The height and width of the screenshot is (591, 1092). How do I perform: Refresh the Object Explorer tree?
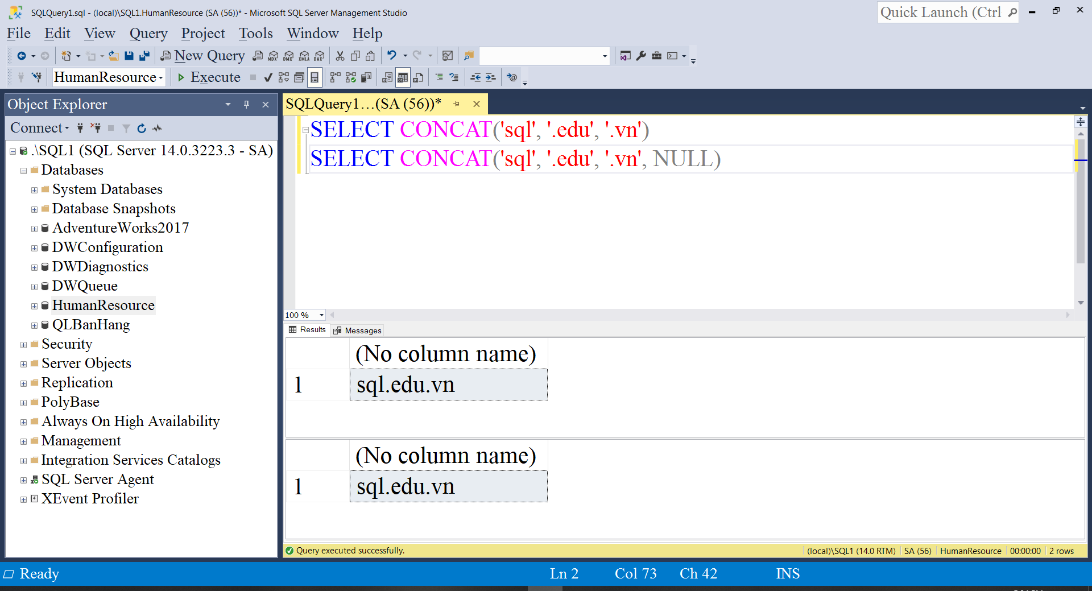click(x=141, y=128)
